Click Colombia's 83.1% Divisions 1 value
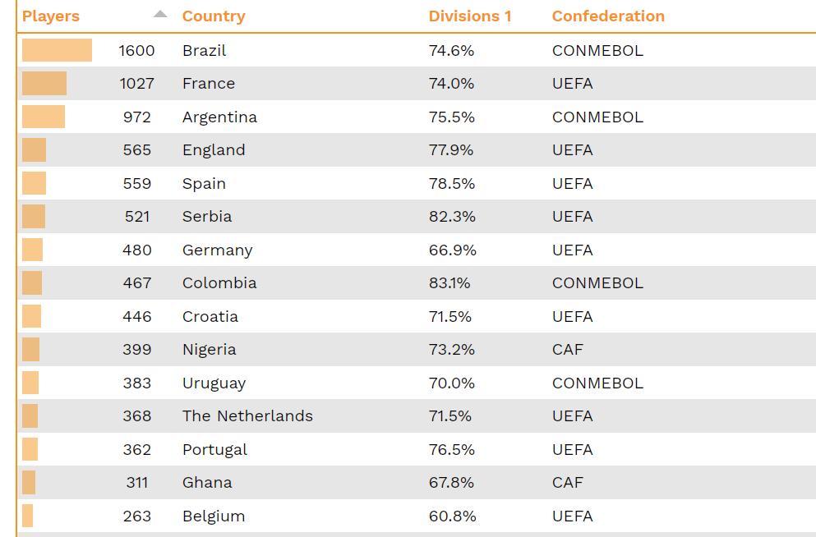Image resolution: width=816 pixels, height=537 pixels. (x=449, y=283)
